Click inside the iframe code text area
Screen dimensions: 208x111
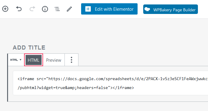click(110, 83)
